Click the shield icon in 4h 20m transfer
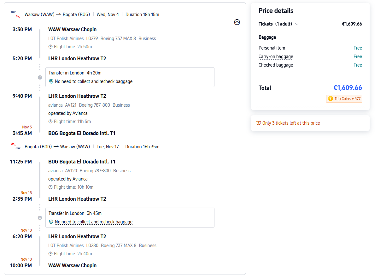375x278 pixels. pyautogui.click(x=51, y=81)
